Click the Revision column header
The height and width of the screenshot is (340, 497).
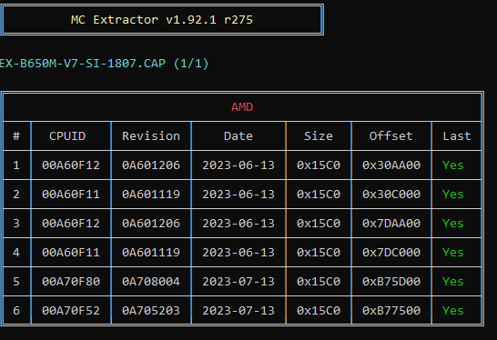pyautogui.click(x=151, y=136)
